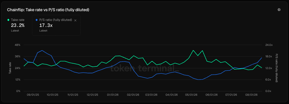Click the 09/01/25 x-axis date label
This screenshot has width=289, height=104.
point(33,95)
